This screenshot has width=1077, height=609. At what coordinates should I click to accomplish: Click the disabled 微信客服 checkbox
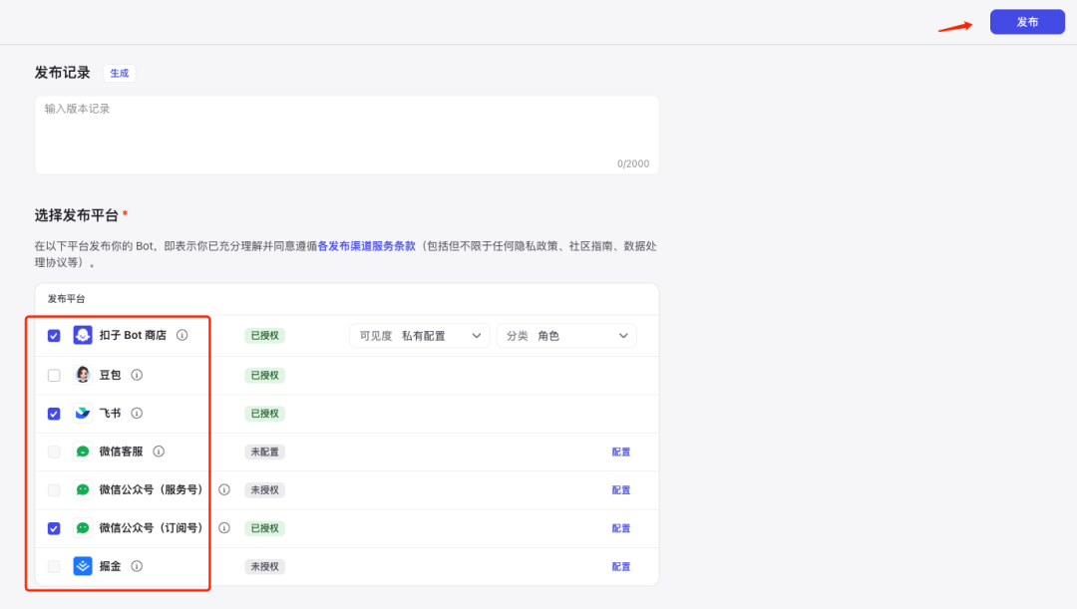coord(54,452)
